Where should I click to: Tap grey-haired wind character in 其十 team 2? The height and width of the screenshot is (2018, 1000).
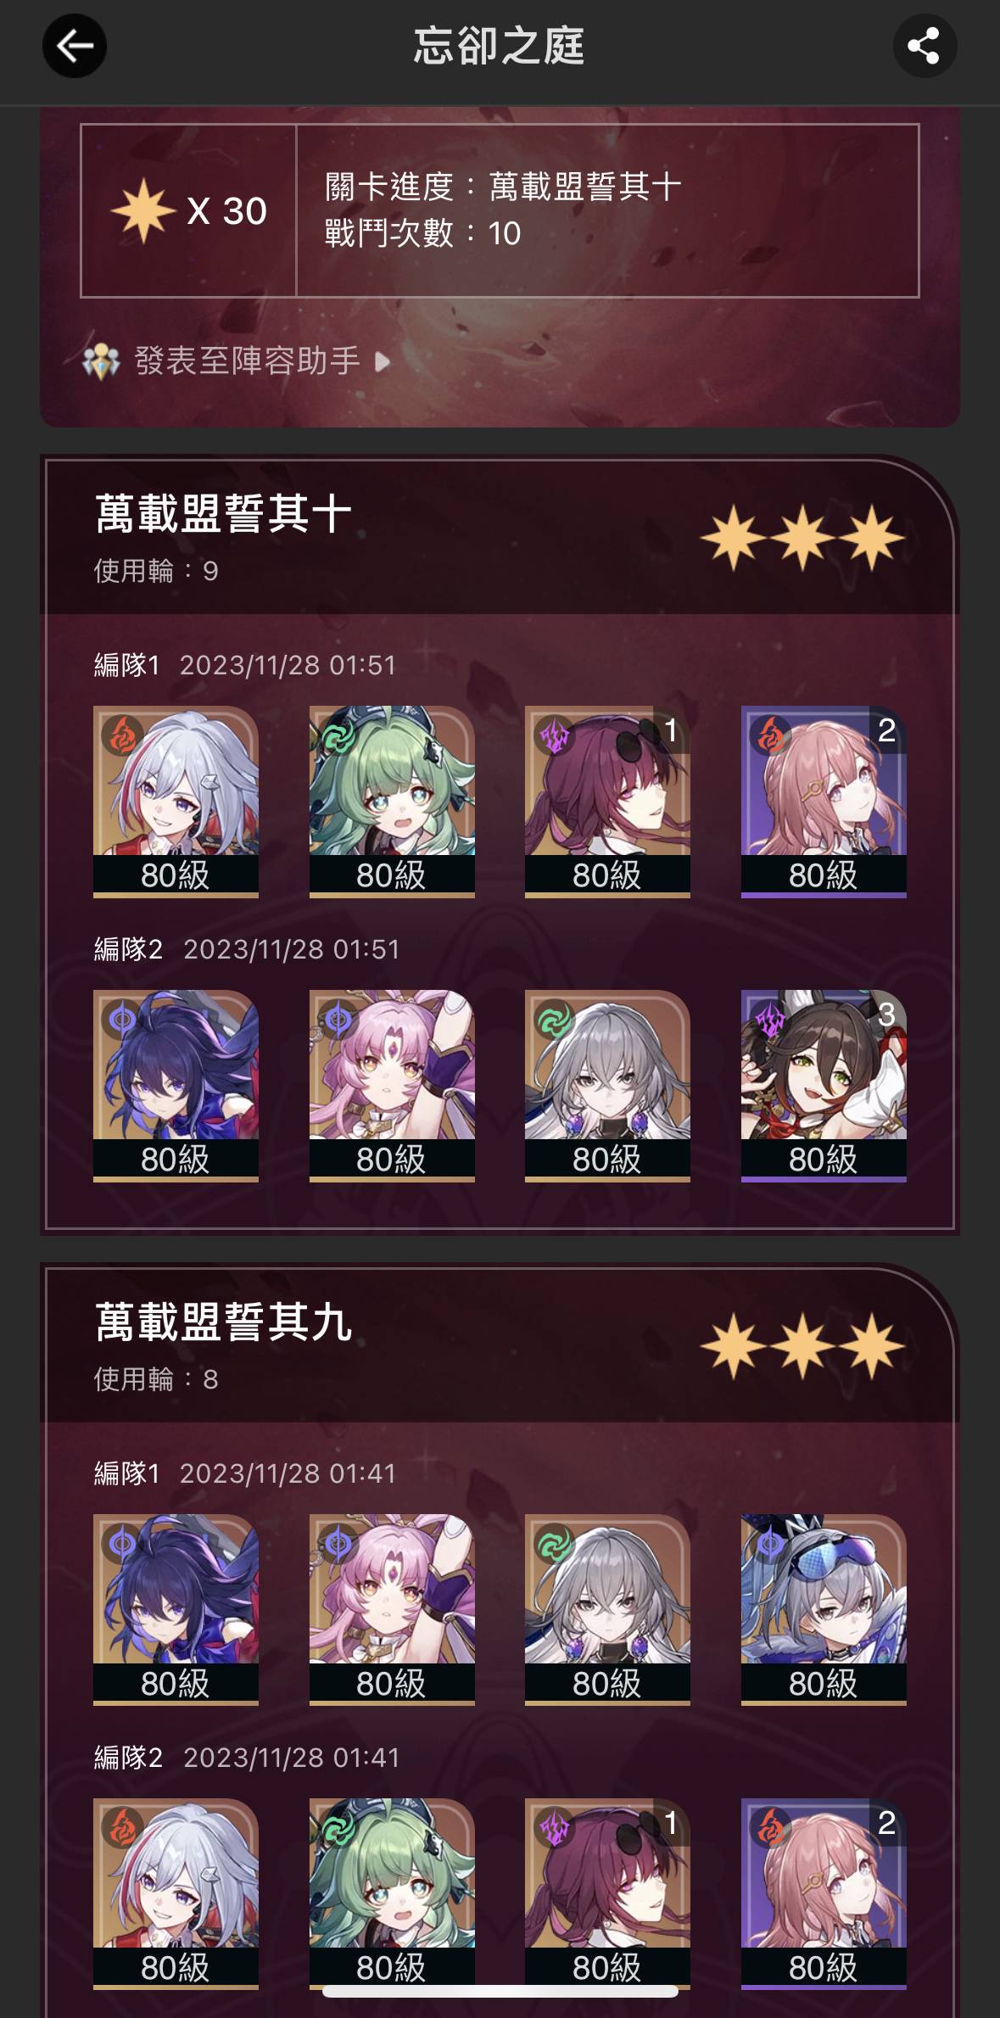coord(607,1086)
